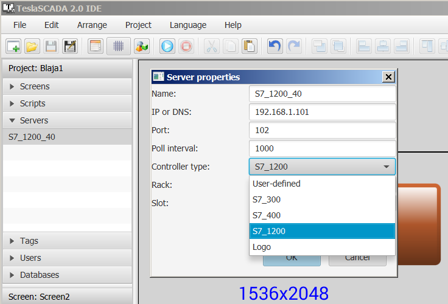The image size is (448, 304).
Task: Choose User-defined from controller type list
Action: 322,184
